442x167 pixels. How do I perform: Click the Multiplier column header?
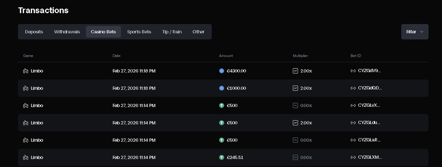[x=300, y=56]
